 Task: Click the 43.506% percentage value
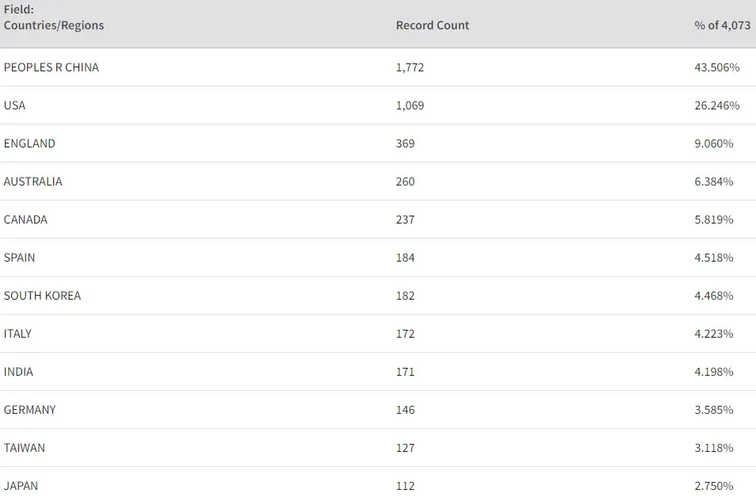tap(716, 67)
